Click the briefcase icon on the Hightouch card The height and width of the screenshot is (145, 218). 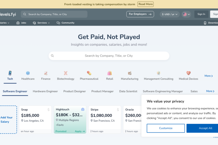[x=83, y=109]
